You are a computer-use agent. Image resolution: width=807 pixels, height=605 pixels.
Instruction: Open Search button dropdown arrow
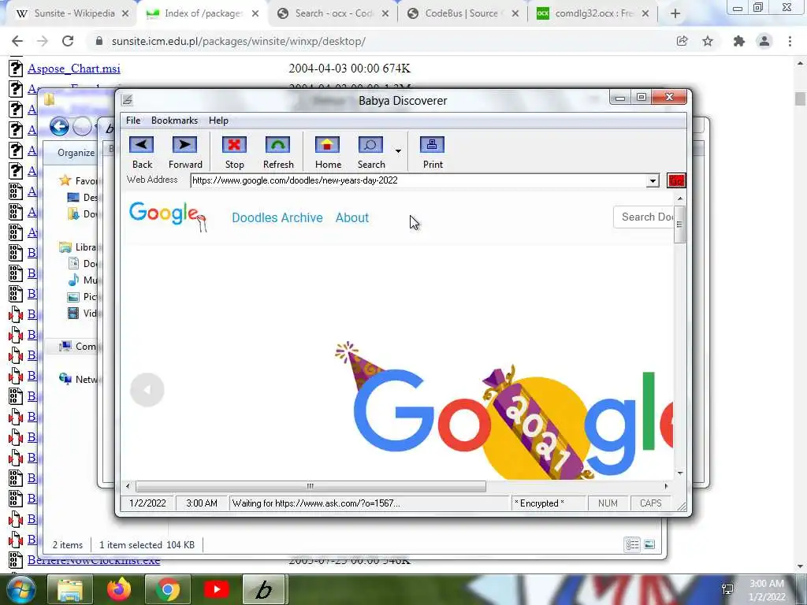click(x=398, y=151)
